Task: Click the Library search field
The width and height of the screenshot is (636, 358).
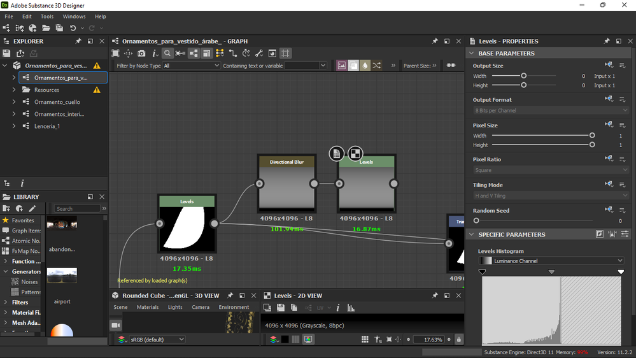Action: [76, 209]
